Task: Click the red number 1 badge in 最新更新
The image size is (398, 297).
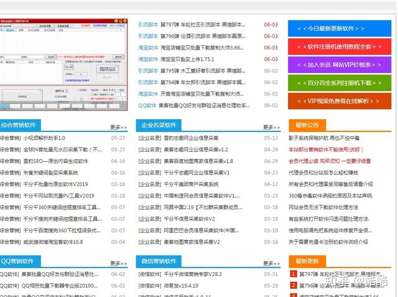Action: click(x=293, y=273)
